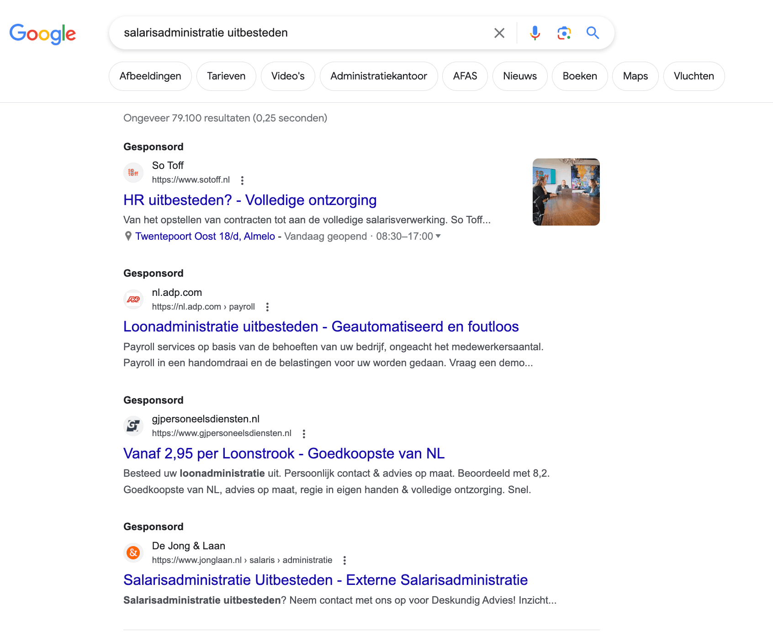
Task: Open HR uitbesteden? - Volledige ontzorging link
Action: click(250, 200)
